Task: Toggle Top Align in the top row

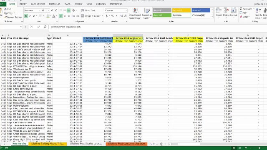Action: point(61,10)
